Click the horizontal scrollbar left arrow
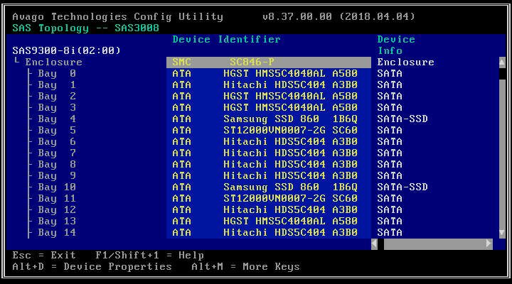Viewport: 512px width, 284px height. coord(375,244)
